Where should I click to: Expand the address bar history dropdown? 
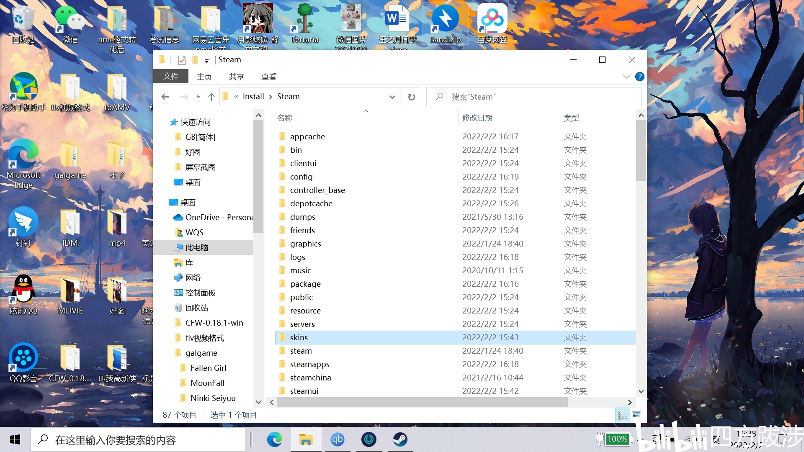(x=392, y=97)
